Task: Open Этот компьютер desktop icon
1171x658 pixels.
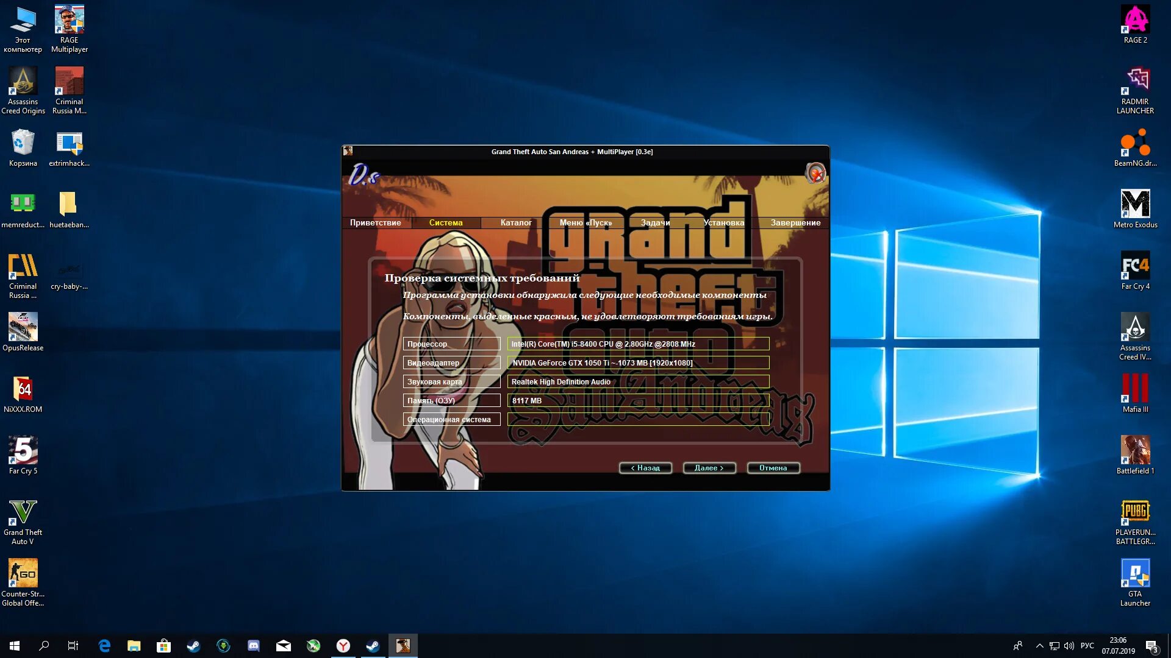Action: pyautogui.click(x=23, y=29)
